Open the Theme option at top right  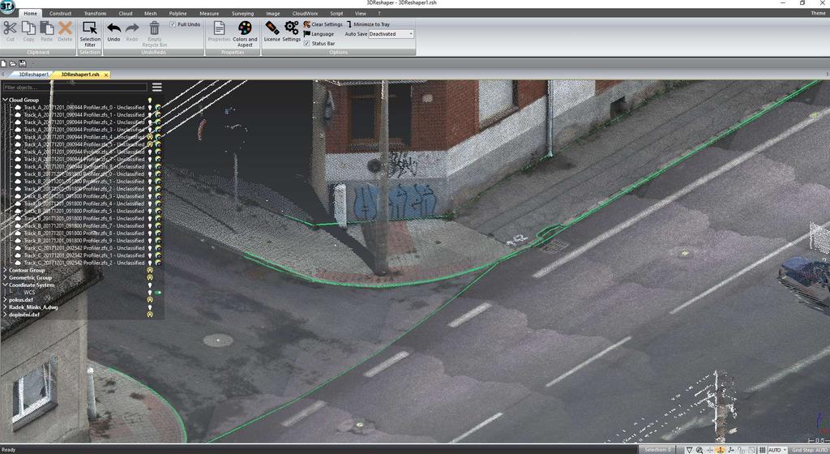pyautogui.click(x=818, y=13)
